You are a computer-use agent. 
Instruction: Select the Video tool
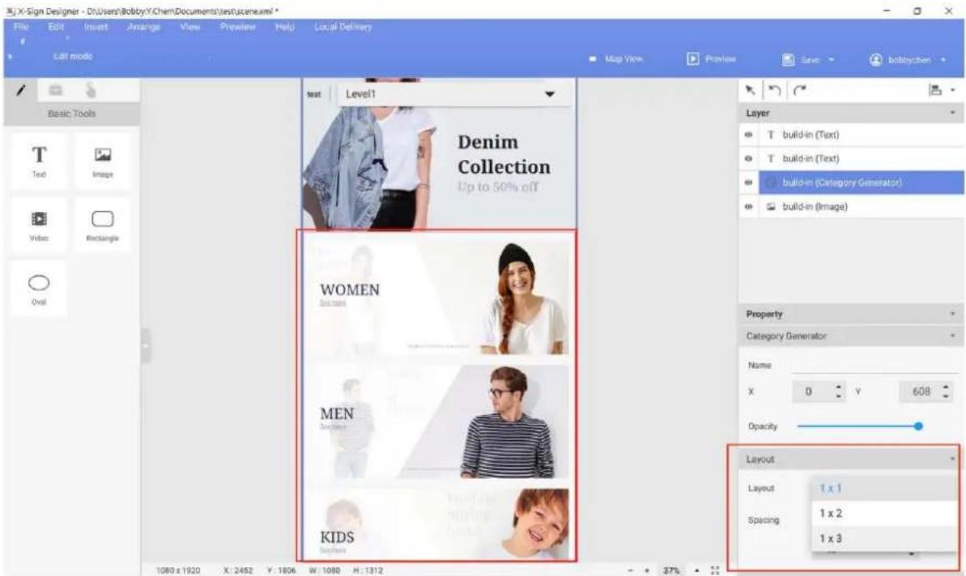click(x=39, y=225)
